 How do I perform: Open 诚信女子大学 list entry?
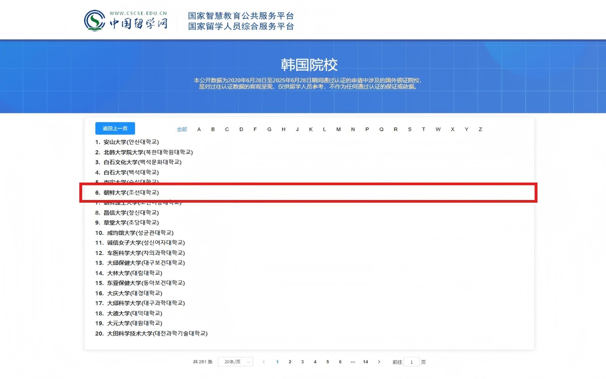tap(145, 243)
